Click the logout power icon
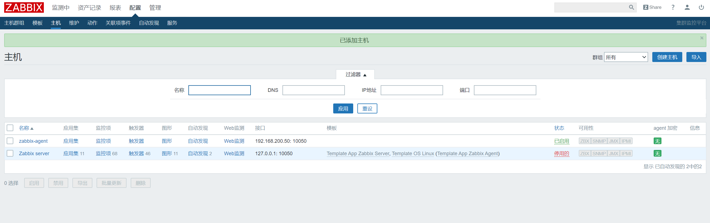 tap(701, 7)
